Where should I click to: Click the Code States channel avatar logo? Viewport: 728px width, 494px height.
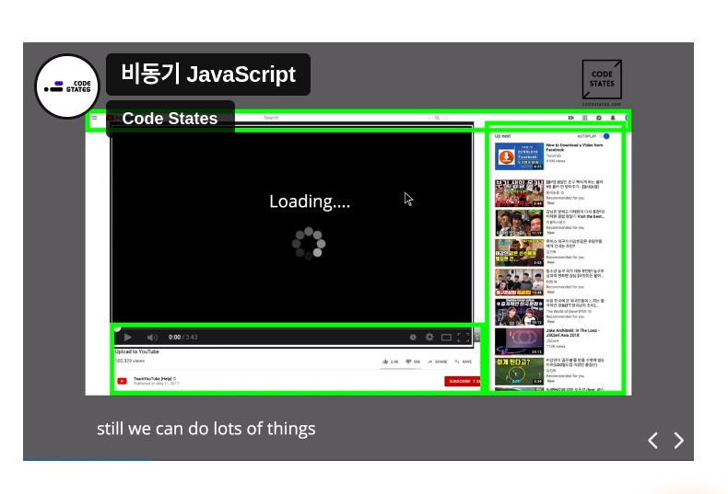(x=67, y=86)
